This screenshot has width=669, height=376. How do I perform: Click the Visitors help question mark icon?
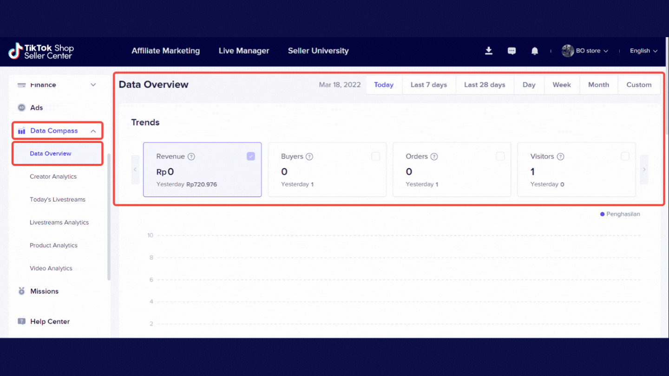point(560,157)
